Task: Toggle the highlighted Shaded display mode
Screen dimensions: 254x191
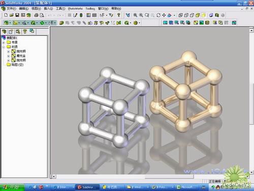Action: click(203, 15)
